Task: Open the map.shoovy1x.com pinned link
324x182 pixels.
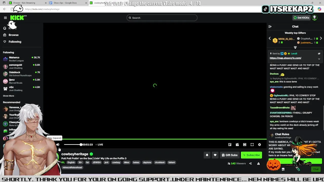Action: point(285,58)
